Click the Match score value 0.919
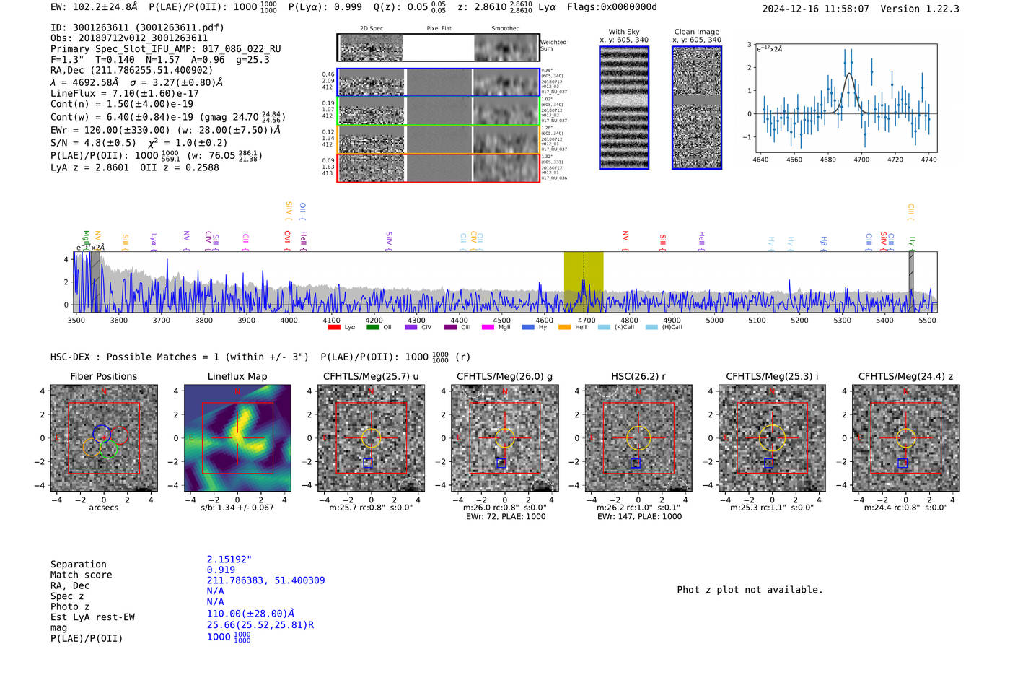The width and height of the screenshot is (1010, 688). coord(221,570)
